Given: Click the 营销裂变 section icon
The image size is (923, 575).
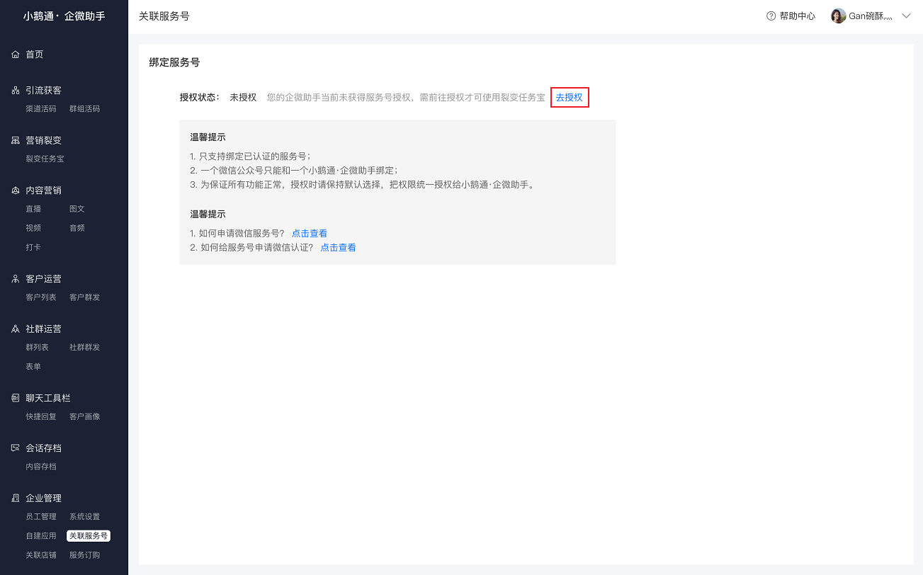Looking at the screenshot, I should pyautogui.click(x=16, y=140).
